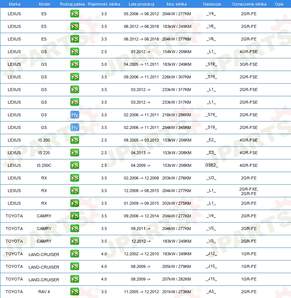291x298 pixels.
Task: Click the Nadwozie column header
Action: (x=211, y=4)
